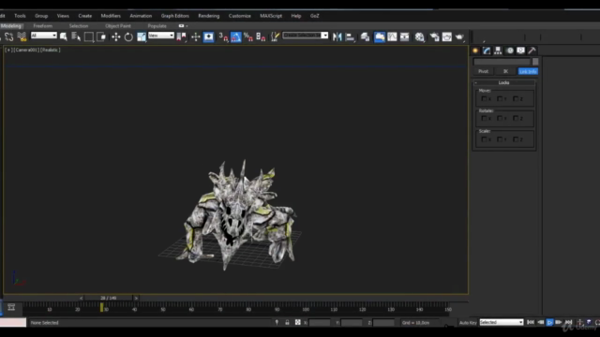The image size is (600, 337).
Task: Click the Link Info button
Action: coord(528,71)
